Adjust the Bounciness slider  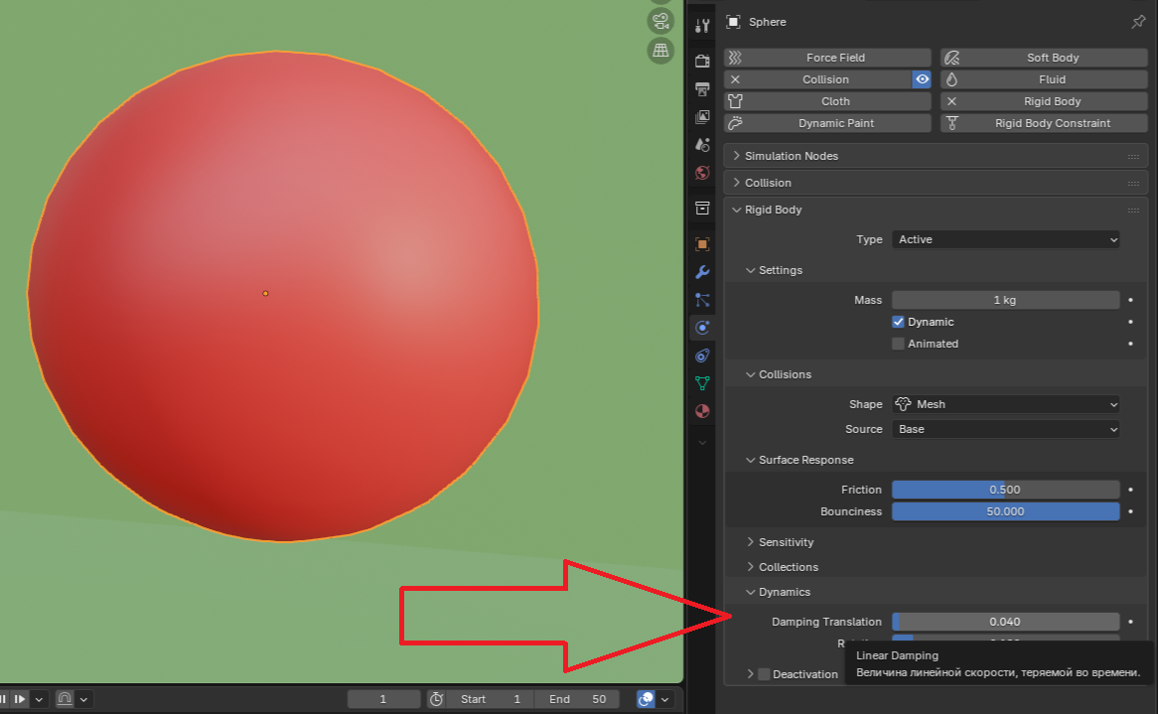click(x=1005, y=510)
